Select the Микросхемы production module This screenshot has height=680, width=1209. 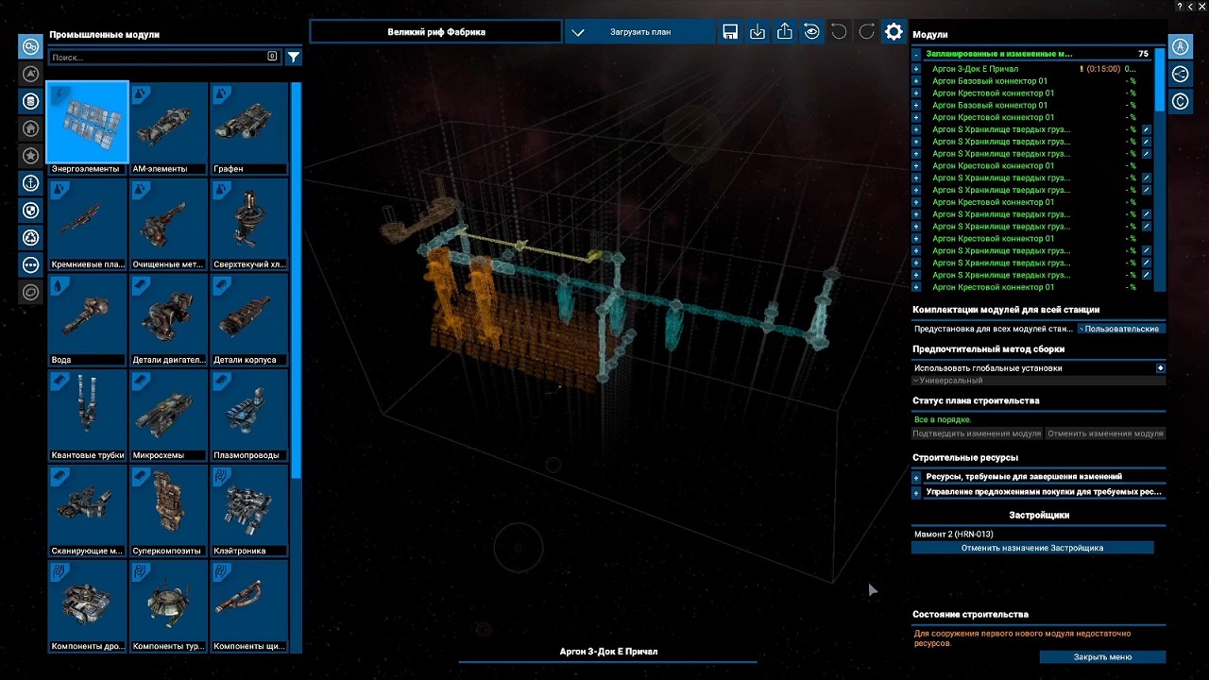click(168, 415)
